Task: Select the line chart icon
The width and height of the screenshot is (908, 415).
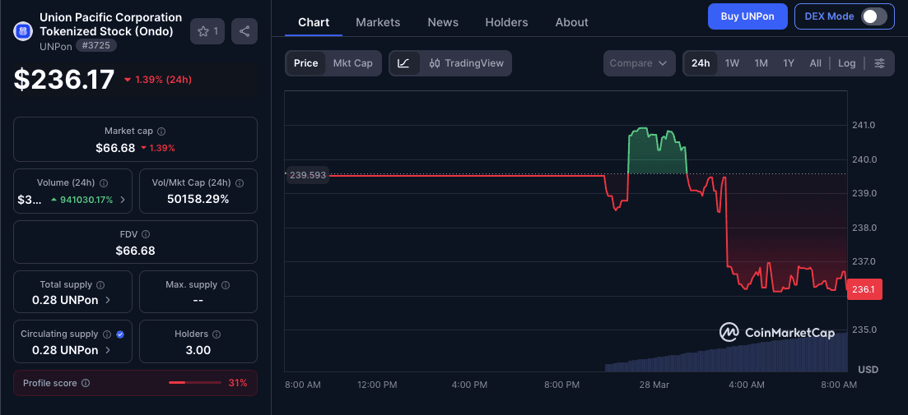Action: (403, 63)
